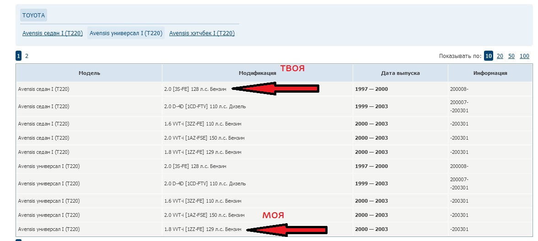Select sedan 1.8 VVT-i [1ZZ-FE] 129 л.с.

203,152
